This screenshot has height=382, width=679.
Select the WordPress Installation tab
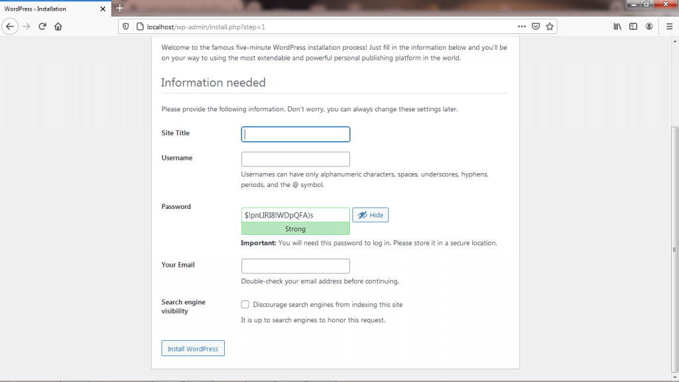46,9
